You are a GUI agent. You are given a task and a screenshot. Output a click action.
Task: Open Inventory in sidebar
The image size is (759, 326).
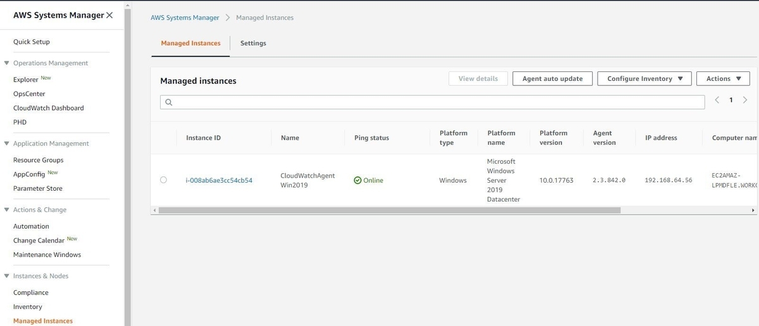28,307
